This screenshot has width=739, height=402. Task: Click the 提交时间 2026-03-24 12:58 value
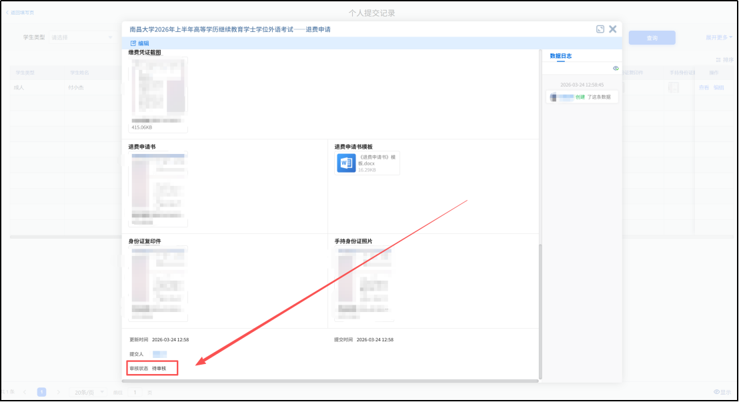click(x=375, y=340)
